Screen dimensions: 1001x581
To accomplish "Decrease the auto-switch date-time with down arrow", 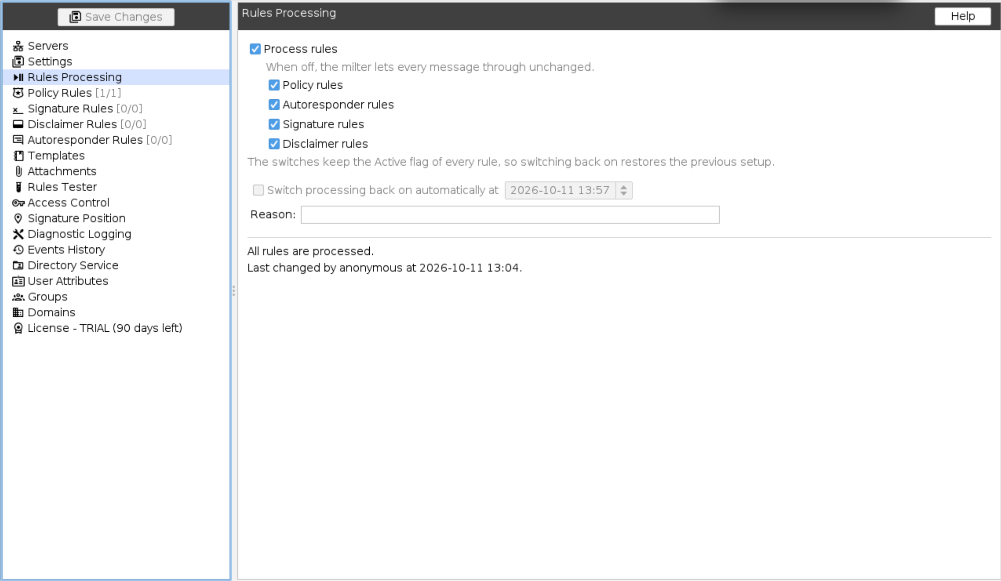I will coord(623,194).
